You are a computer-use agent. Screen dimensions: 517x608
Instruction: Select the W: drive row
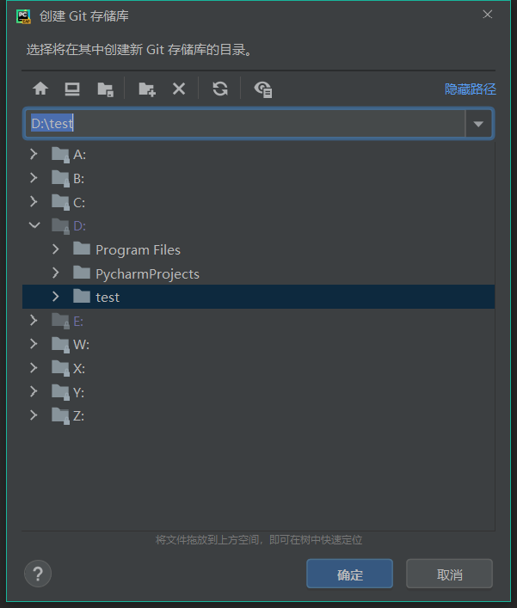coord(258,344)
